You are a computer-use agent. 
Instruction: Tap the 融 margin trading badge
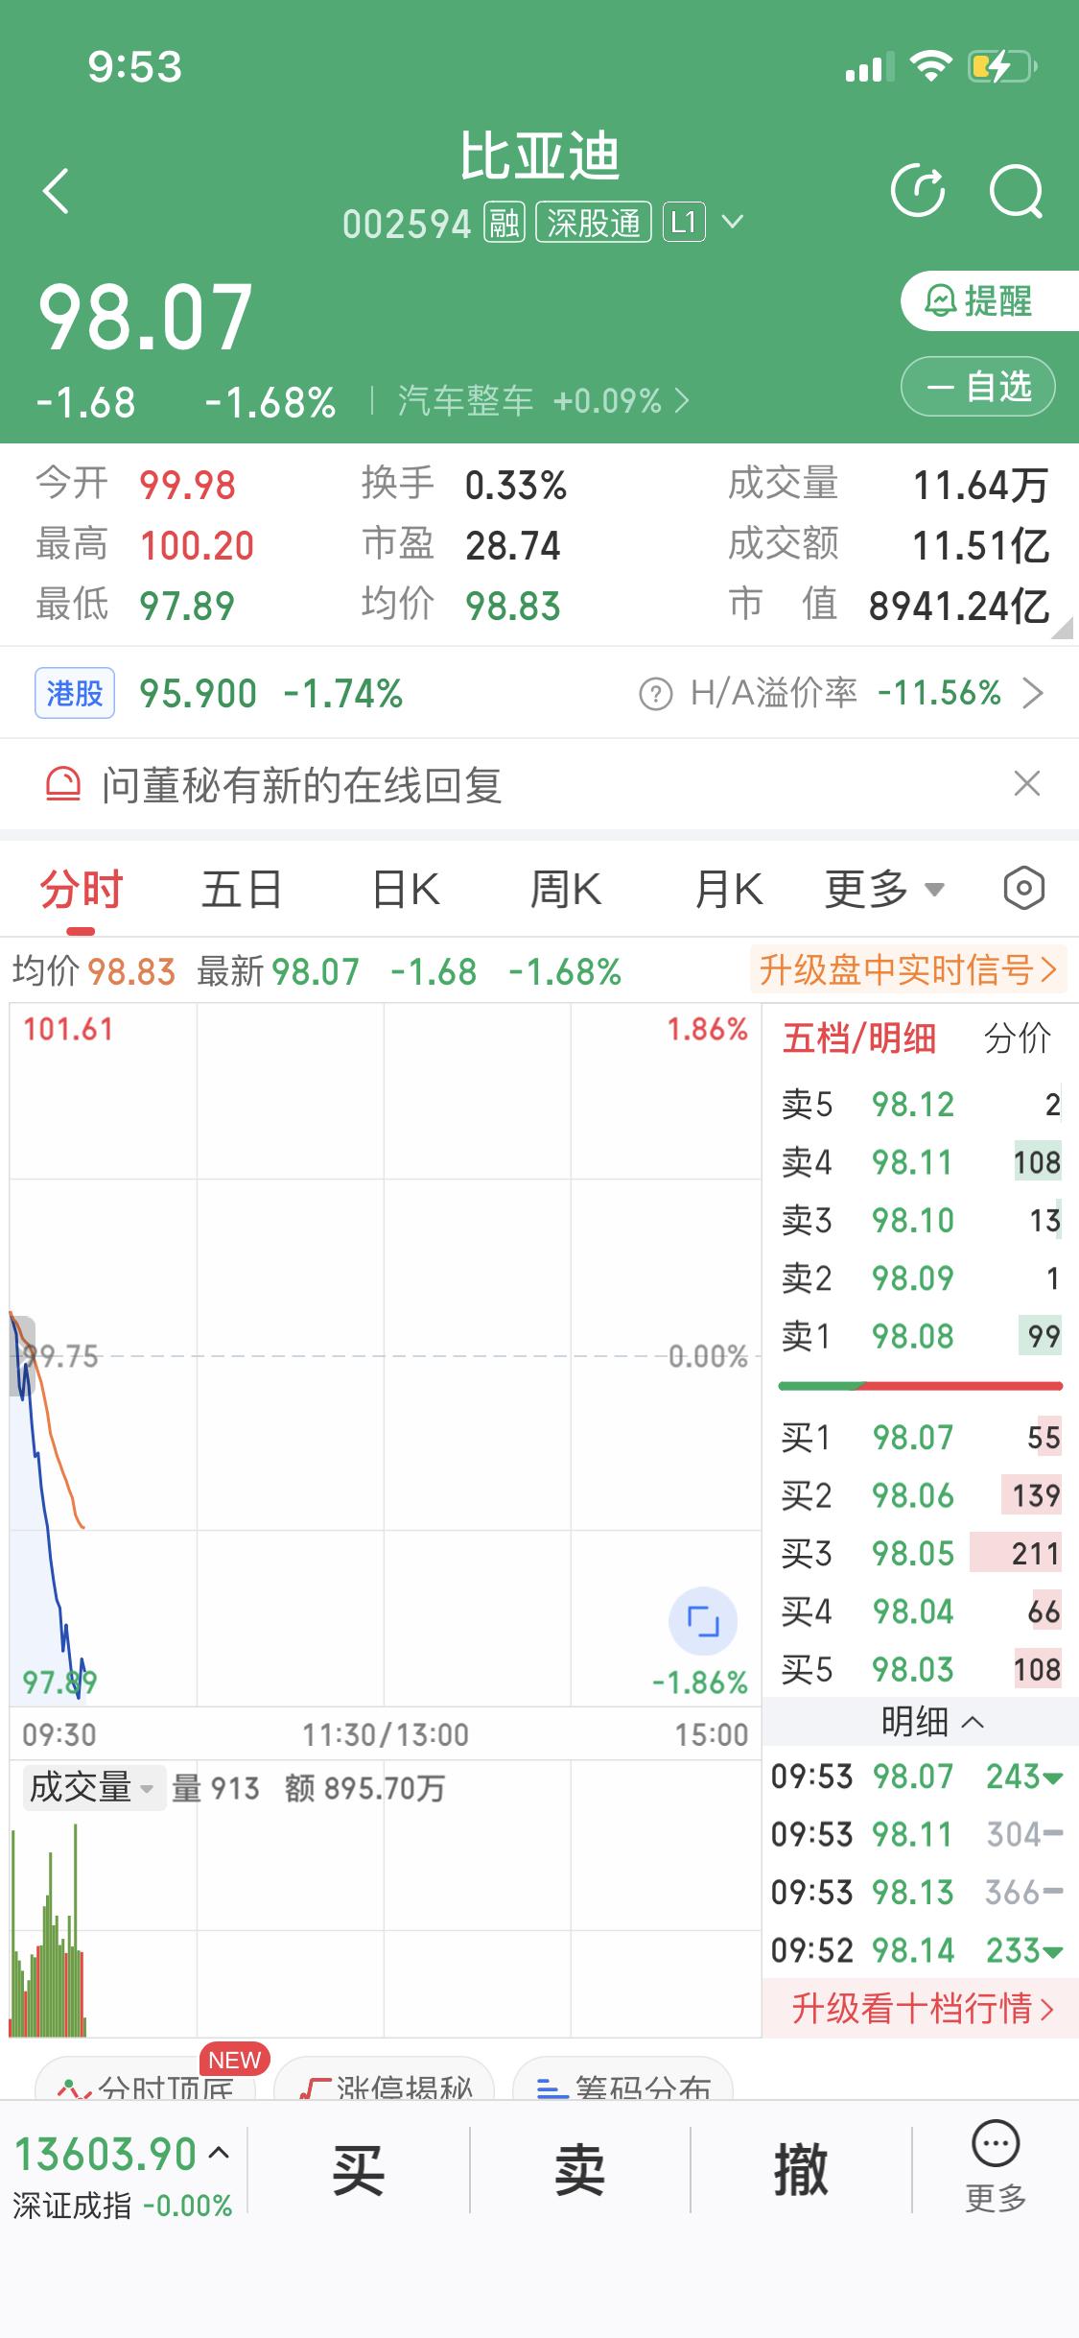(x=504, y=224)
